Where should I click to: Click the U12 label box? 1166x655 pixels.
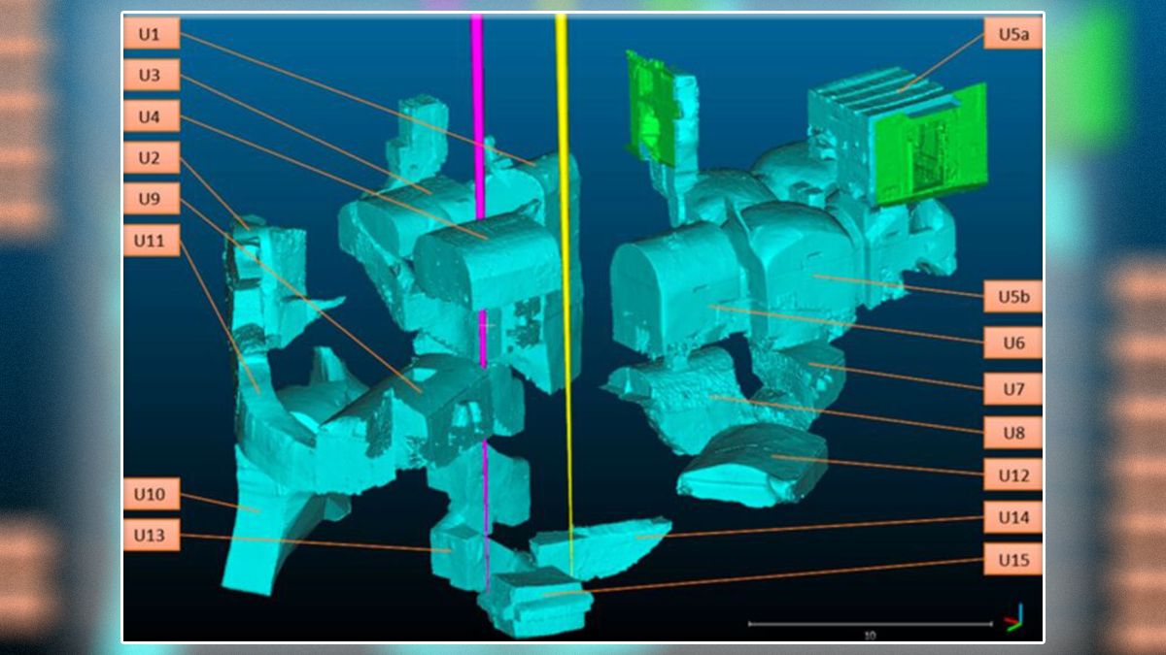coord(1012,475)
